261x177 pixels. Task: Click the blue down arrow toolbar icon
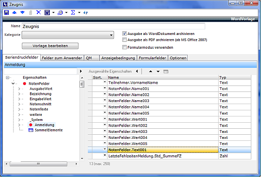click(x=23, y=12)
